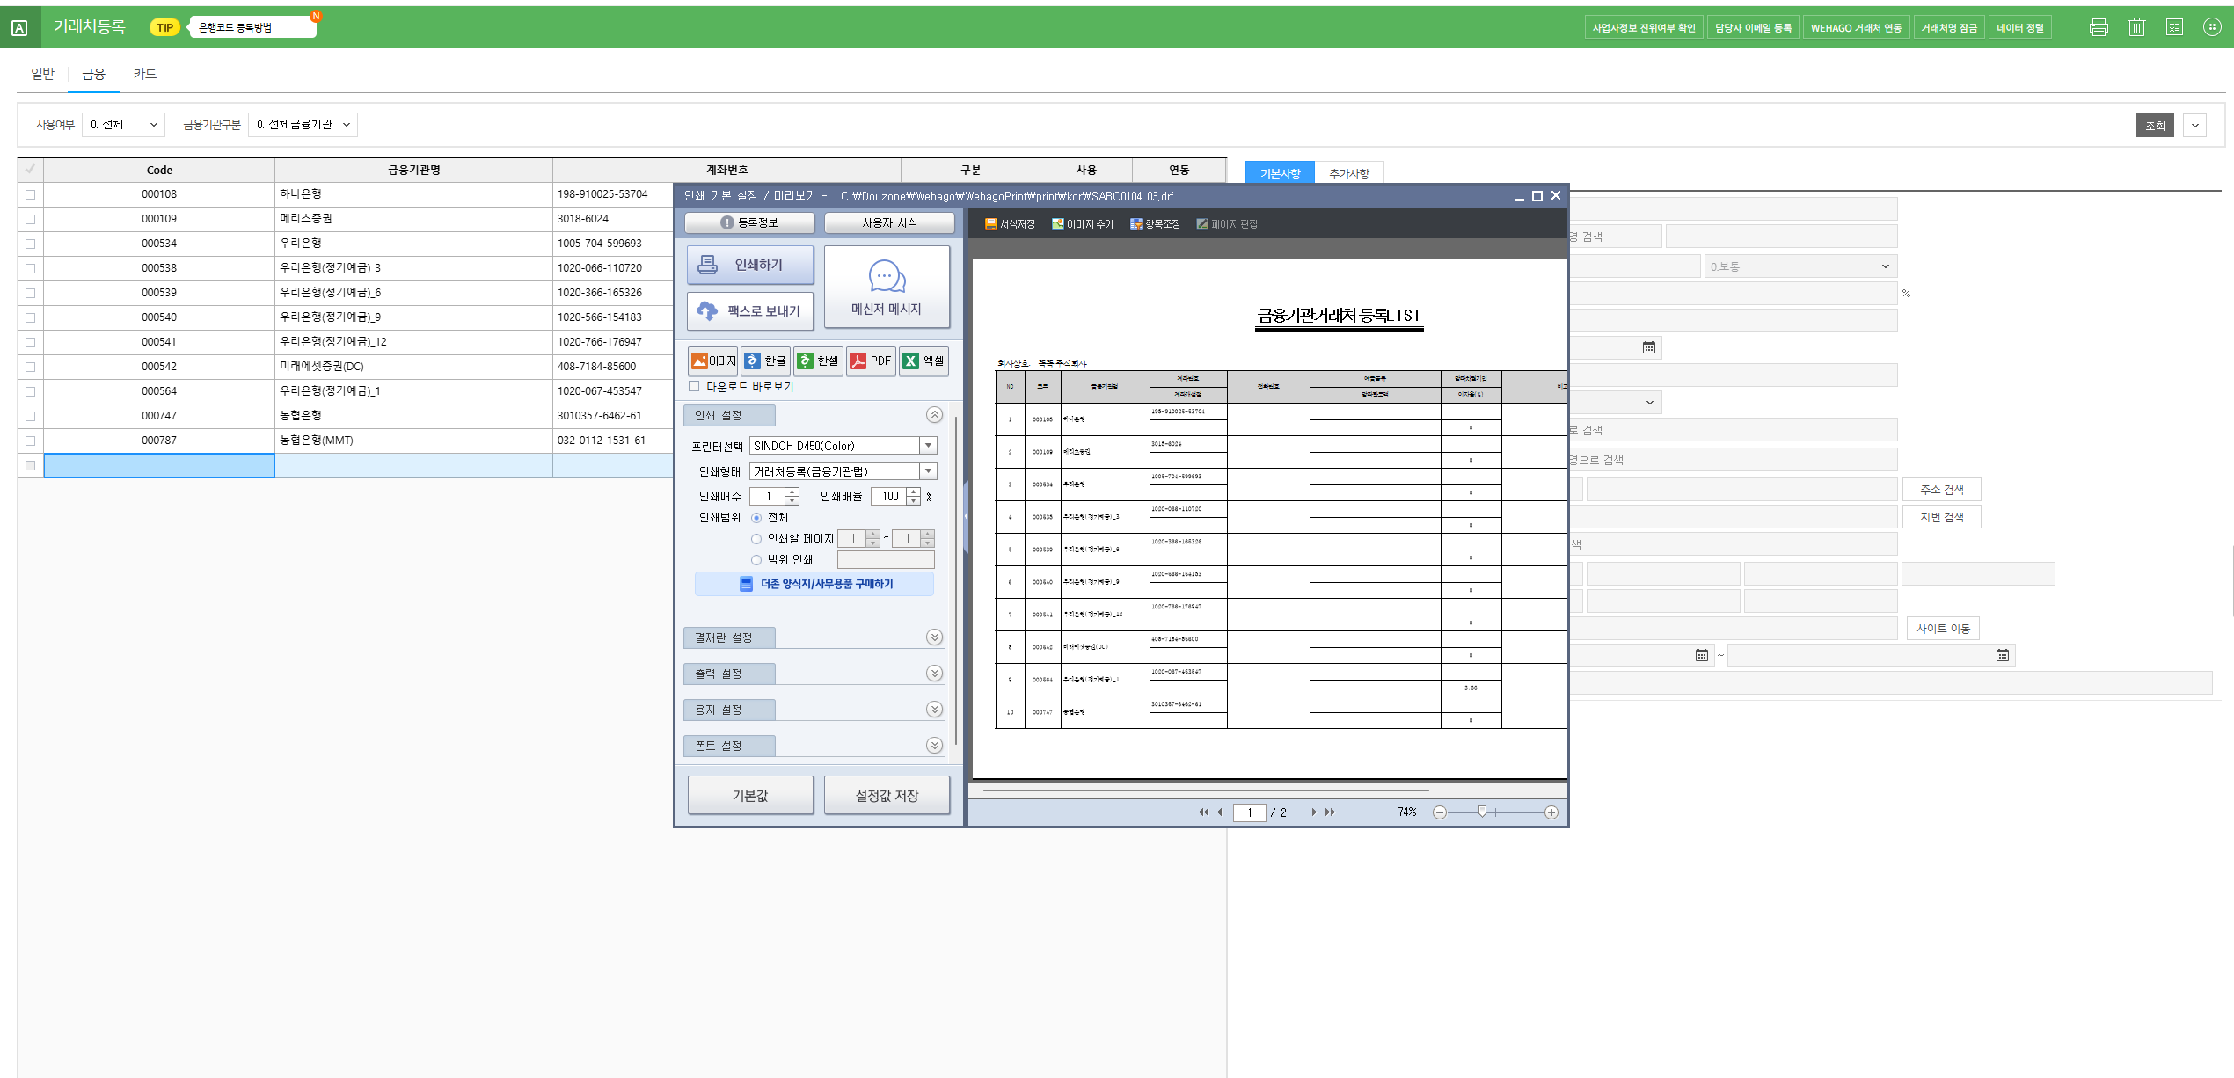2234x1078 pixels.
Task: Go to next preview page arrow
Action: [1314, 812]
